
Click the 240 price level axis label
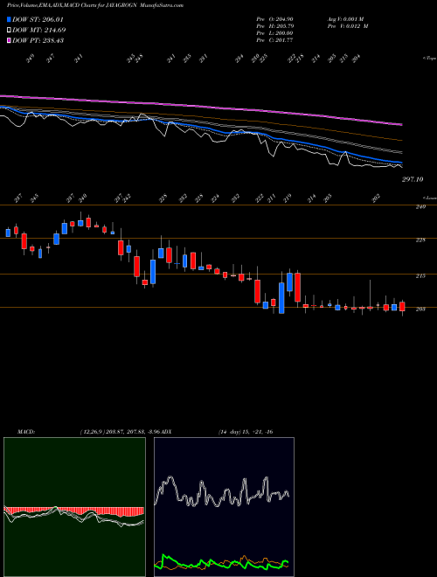point(420,207)
